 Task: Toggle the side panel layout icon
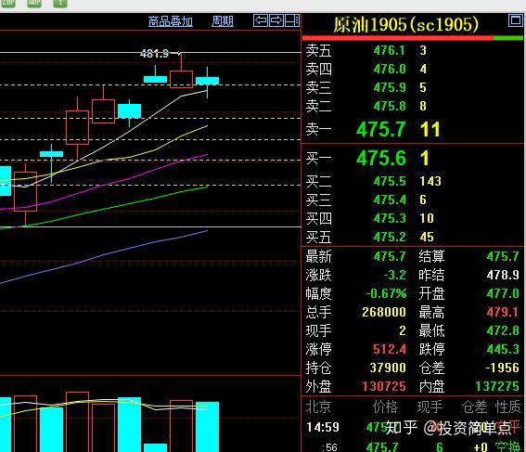point(292,20)
